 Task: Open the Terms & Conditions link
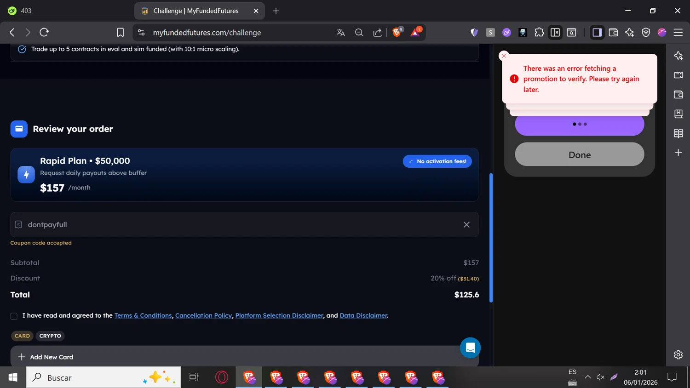[x=143, y=315]
